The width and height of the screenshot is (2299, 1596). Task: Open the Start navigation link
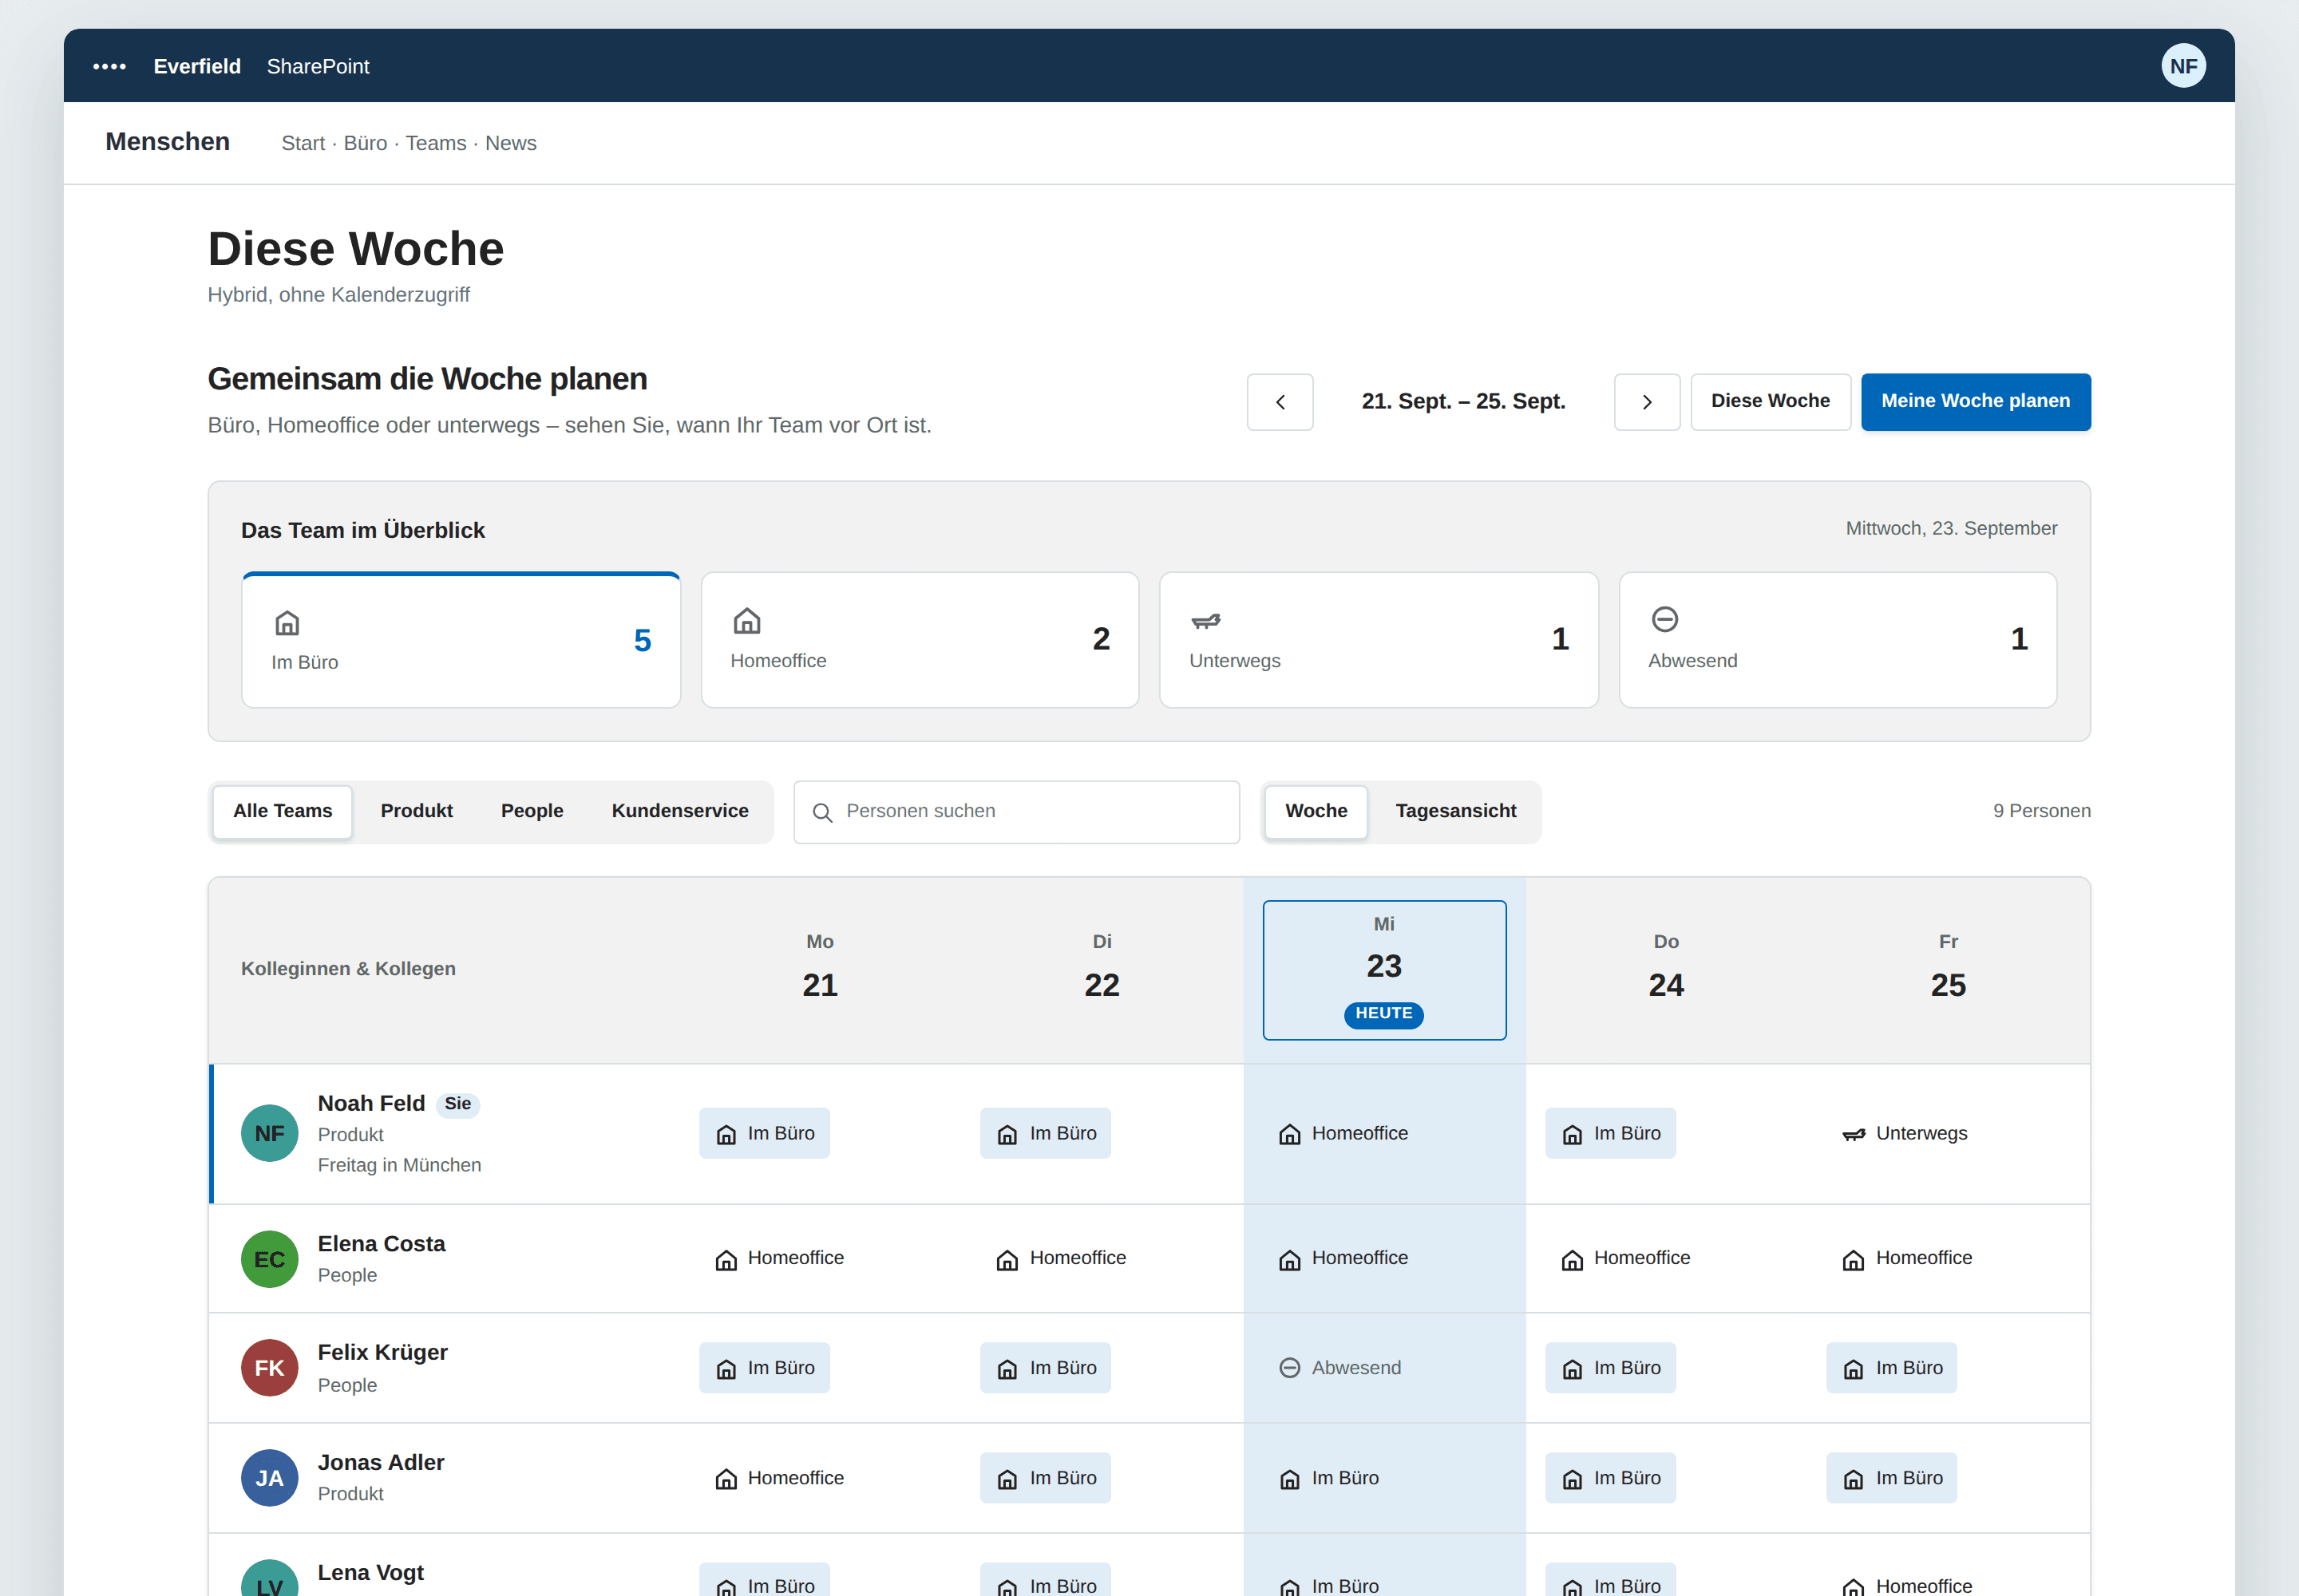(x=303, y=143)
